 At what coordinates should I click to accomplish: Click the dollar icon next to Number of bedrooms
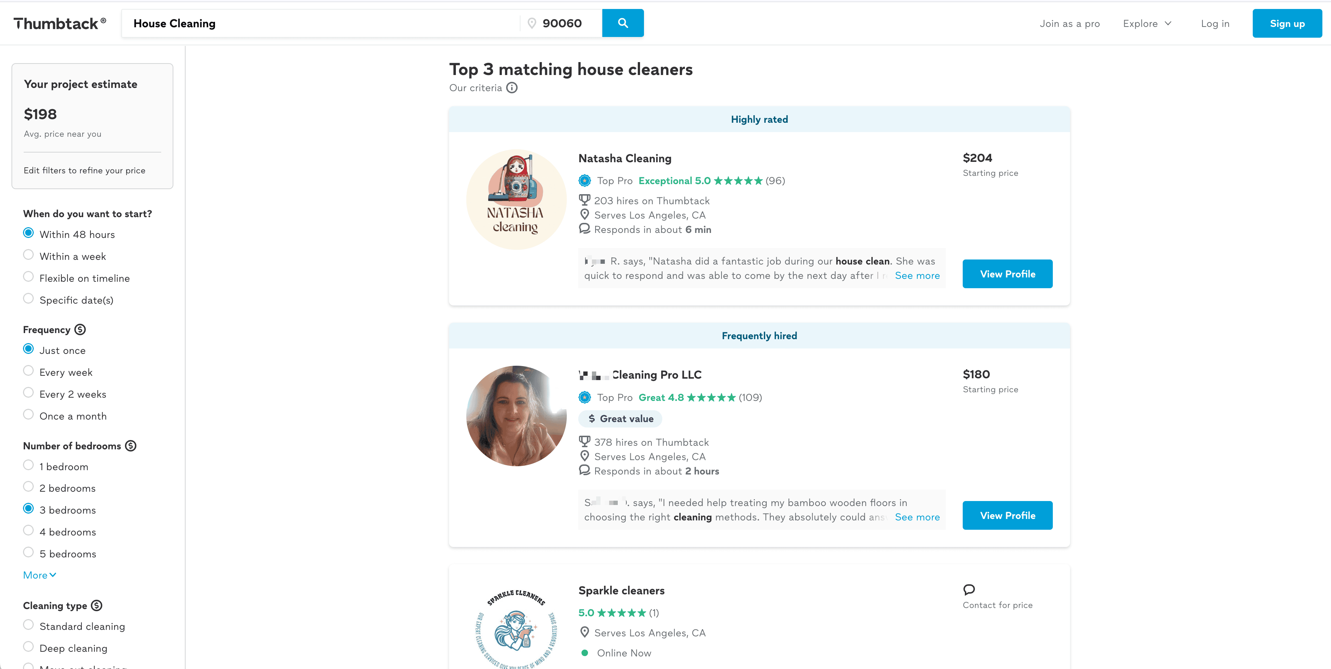(131, 446)
